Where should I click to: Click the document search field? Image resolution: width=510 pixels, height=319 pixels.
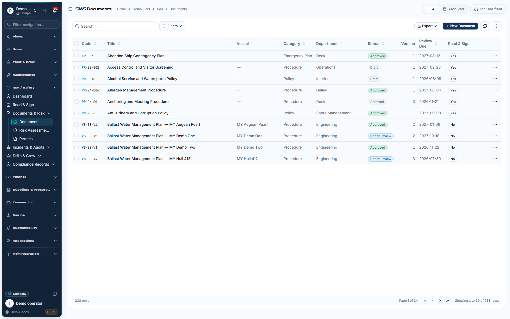[x=115, y=26]
